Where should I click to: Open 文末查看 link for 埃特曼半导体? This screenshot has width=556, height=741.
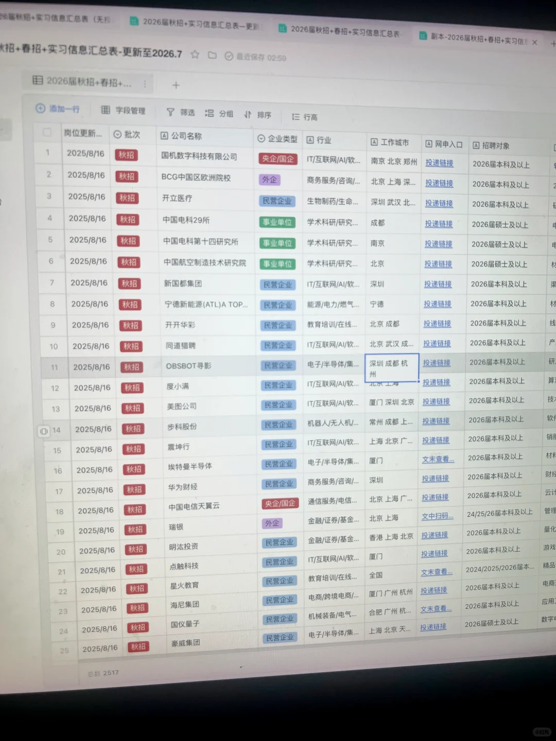(438, 459)
